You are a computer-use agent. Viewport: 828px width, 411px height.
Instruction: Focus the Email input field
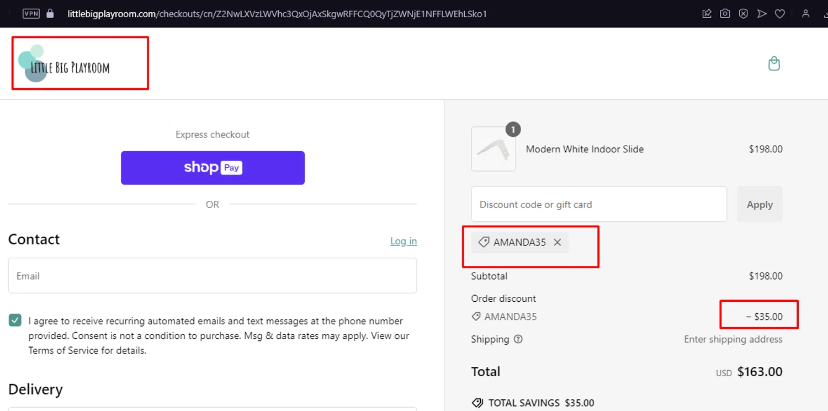[213, 276]
